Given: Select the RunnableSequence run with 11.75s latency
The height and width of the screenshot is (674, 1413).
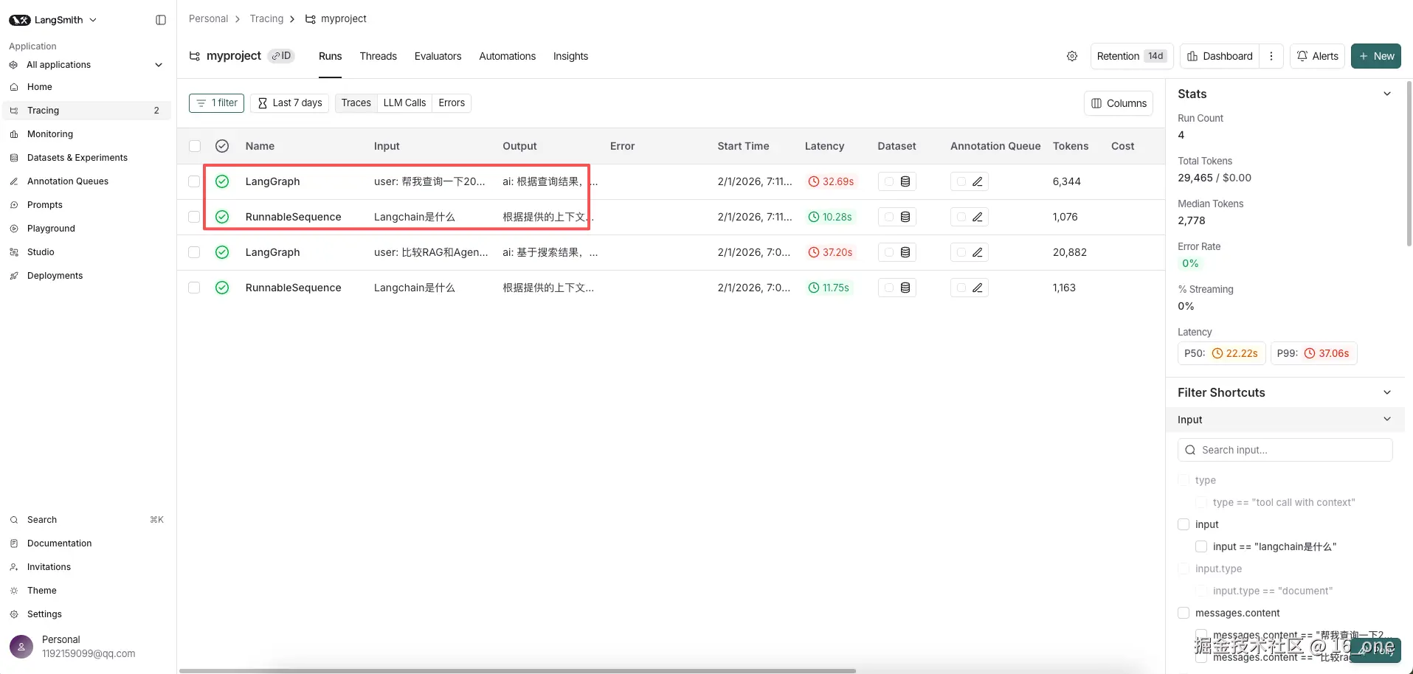Looking at the screenshot, I should (x=194, y=288).
